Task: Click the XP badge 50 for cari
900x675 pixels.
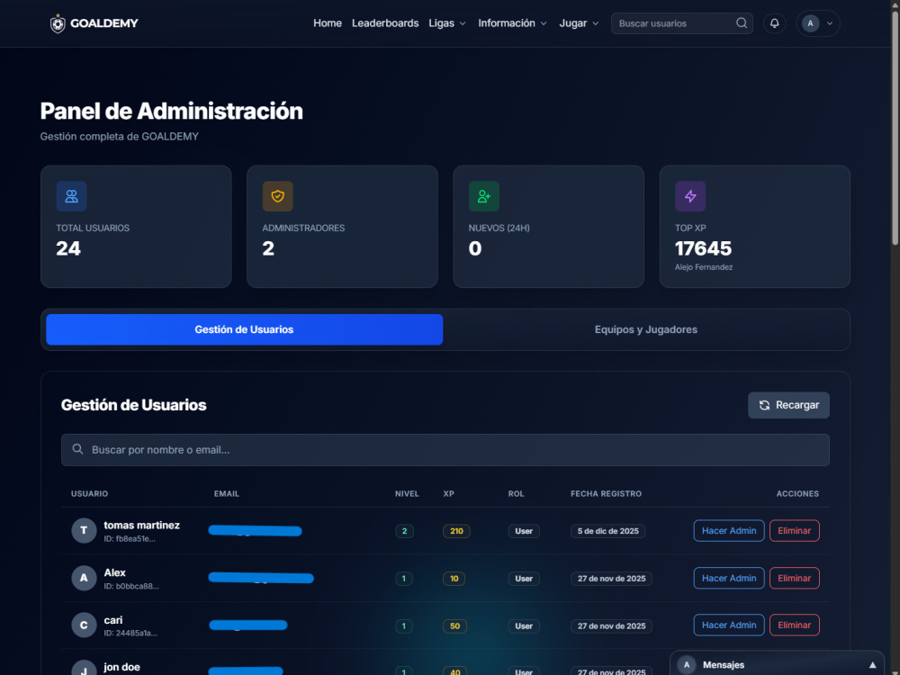Action: pos(454,625)
